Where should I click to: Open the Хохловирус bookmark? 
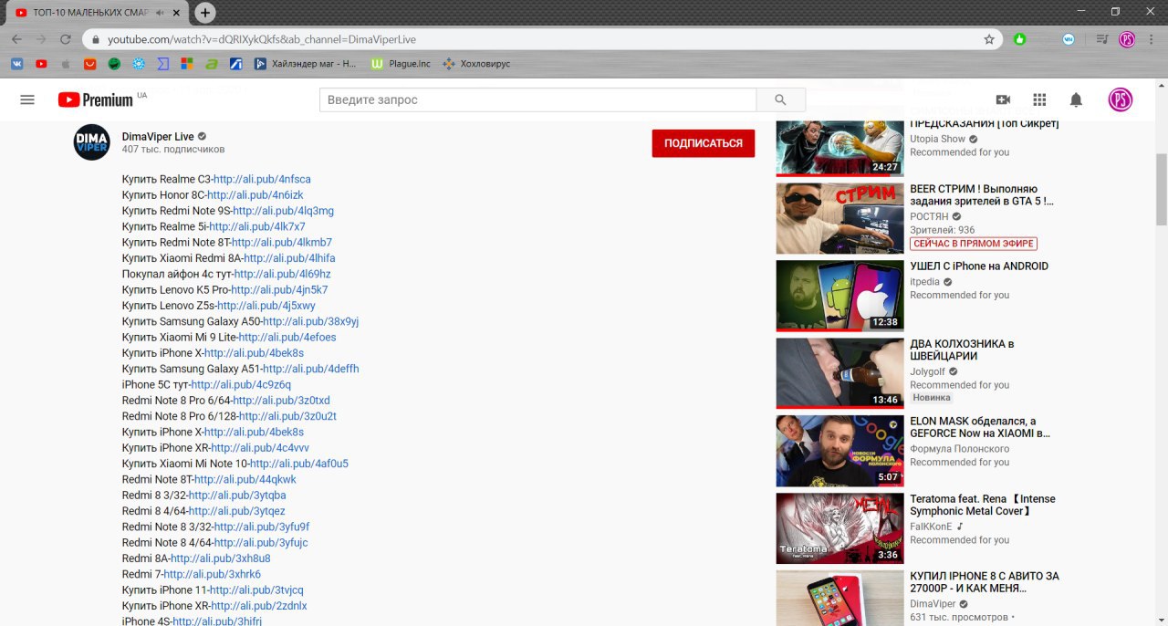click(475, 64)
